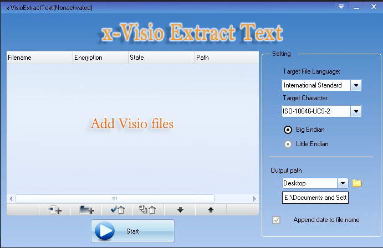Click the output path text field

[315, 198]
